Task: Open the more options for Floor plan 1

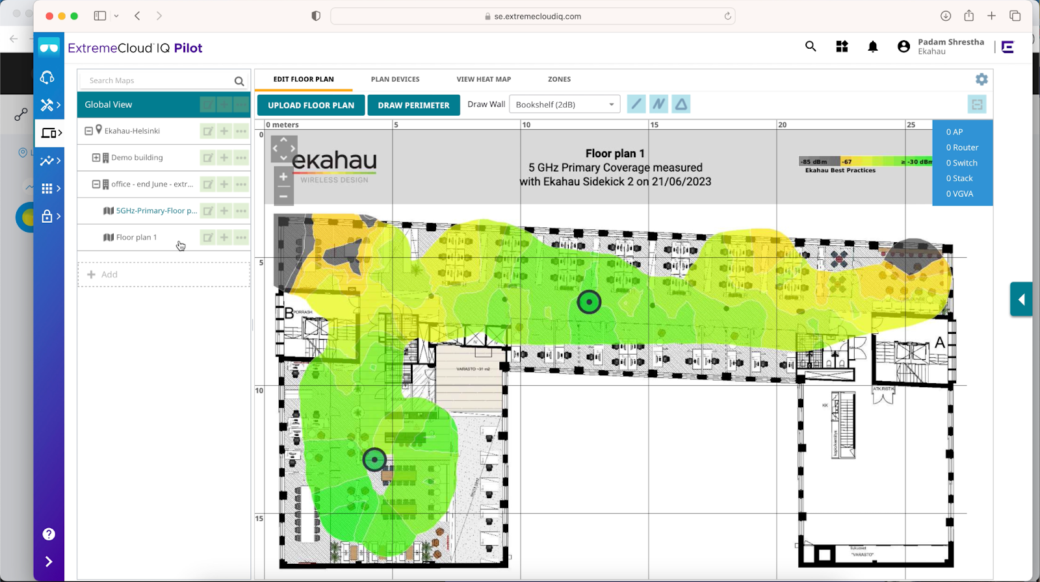Action: [241, 238]
